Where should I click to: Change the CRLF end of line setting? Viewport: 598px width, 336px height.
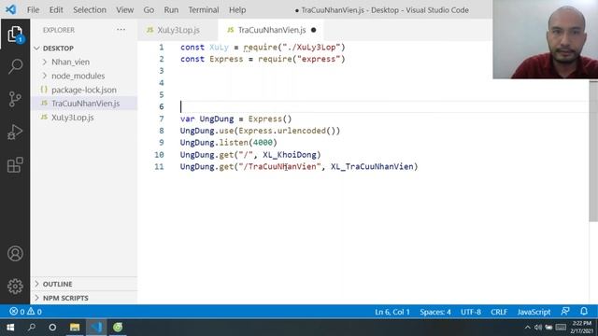499,312
